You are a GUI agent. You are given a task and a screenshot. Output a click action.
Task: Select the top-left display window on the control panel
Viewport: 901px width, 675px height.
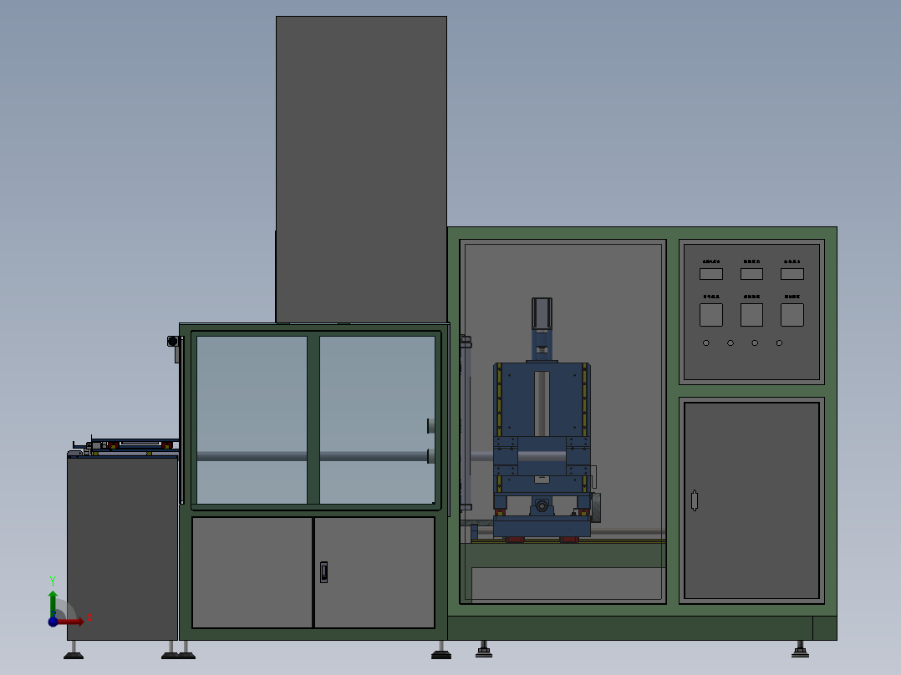pyautogui.click(x=710, y=274)
